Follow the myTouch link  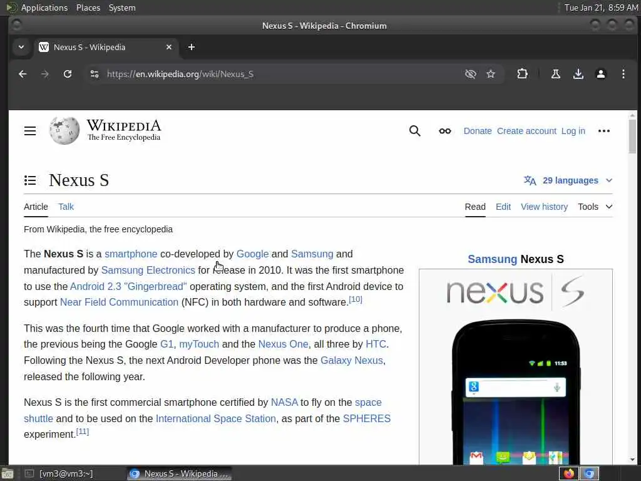[199, 344]
